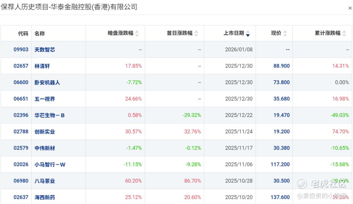Select first-day change -0.12% cell

193,148
